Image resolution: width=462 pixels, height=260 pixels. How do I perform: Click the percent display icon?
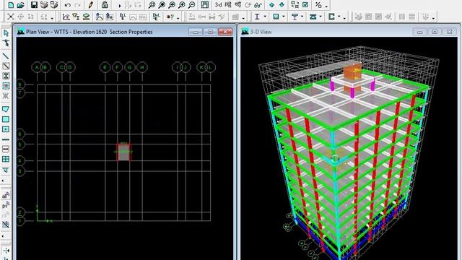tap(318, 5)
